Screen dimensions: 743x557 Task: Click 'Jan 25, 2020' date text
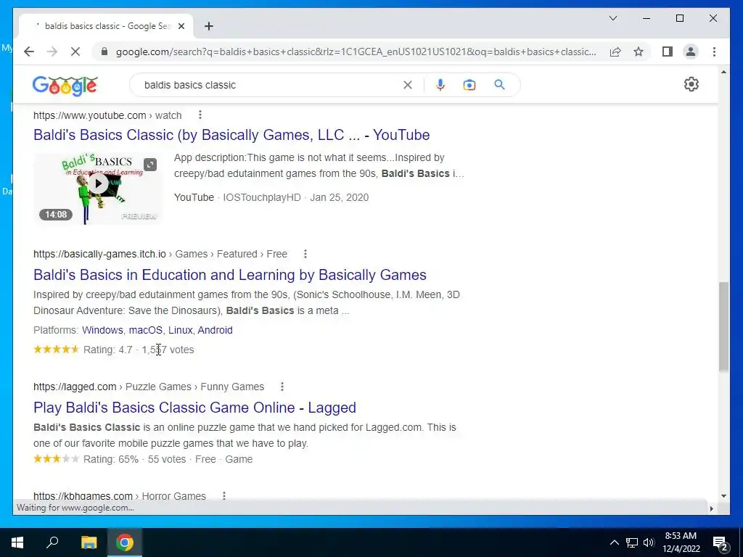point(340,197)
